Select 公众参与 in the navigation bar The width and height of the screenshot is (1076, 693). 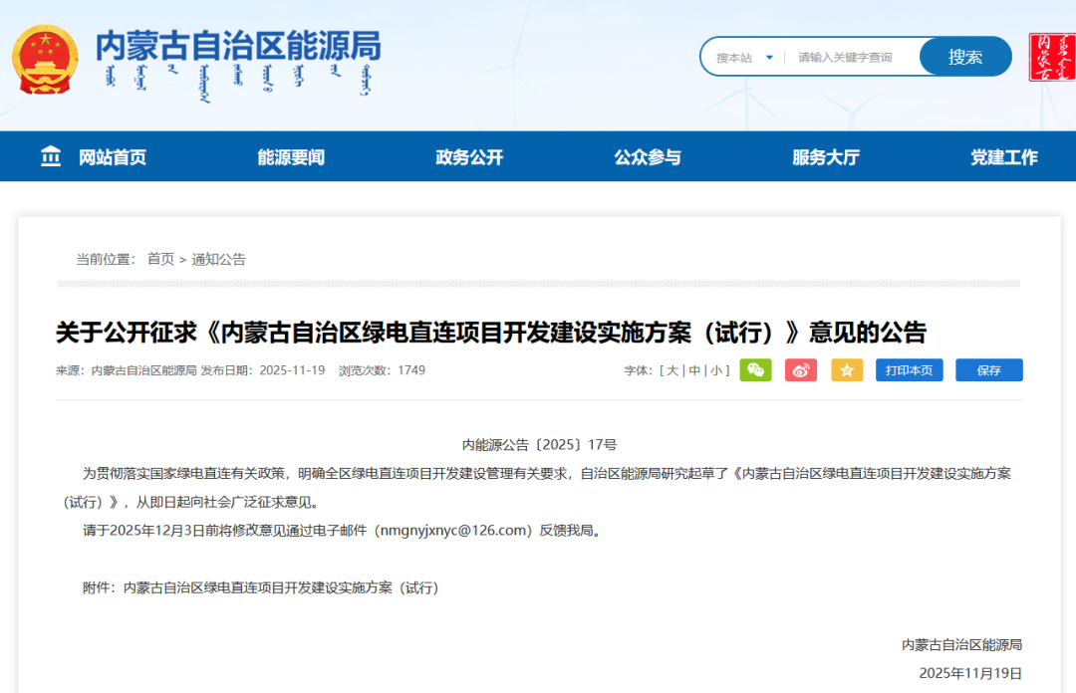[648, 157]
